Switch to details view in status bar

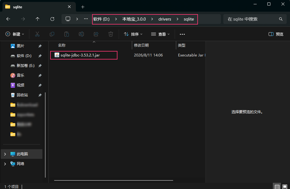pos(277,187)
